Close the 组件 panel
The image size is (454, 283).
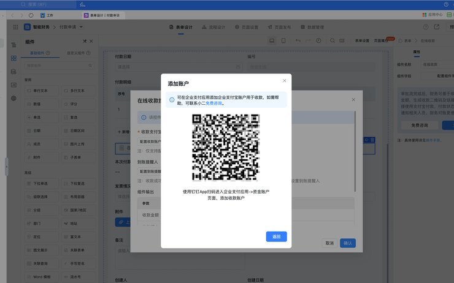point(91,41)
